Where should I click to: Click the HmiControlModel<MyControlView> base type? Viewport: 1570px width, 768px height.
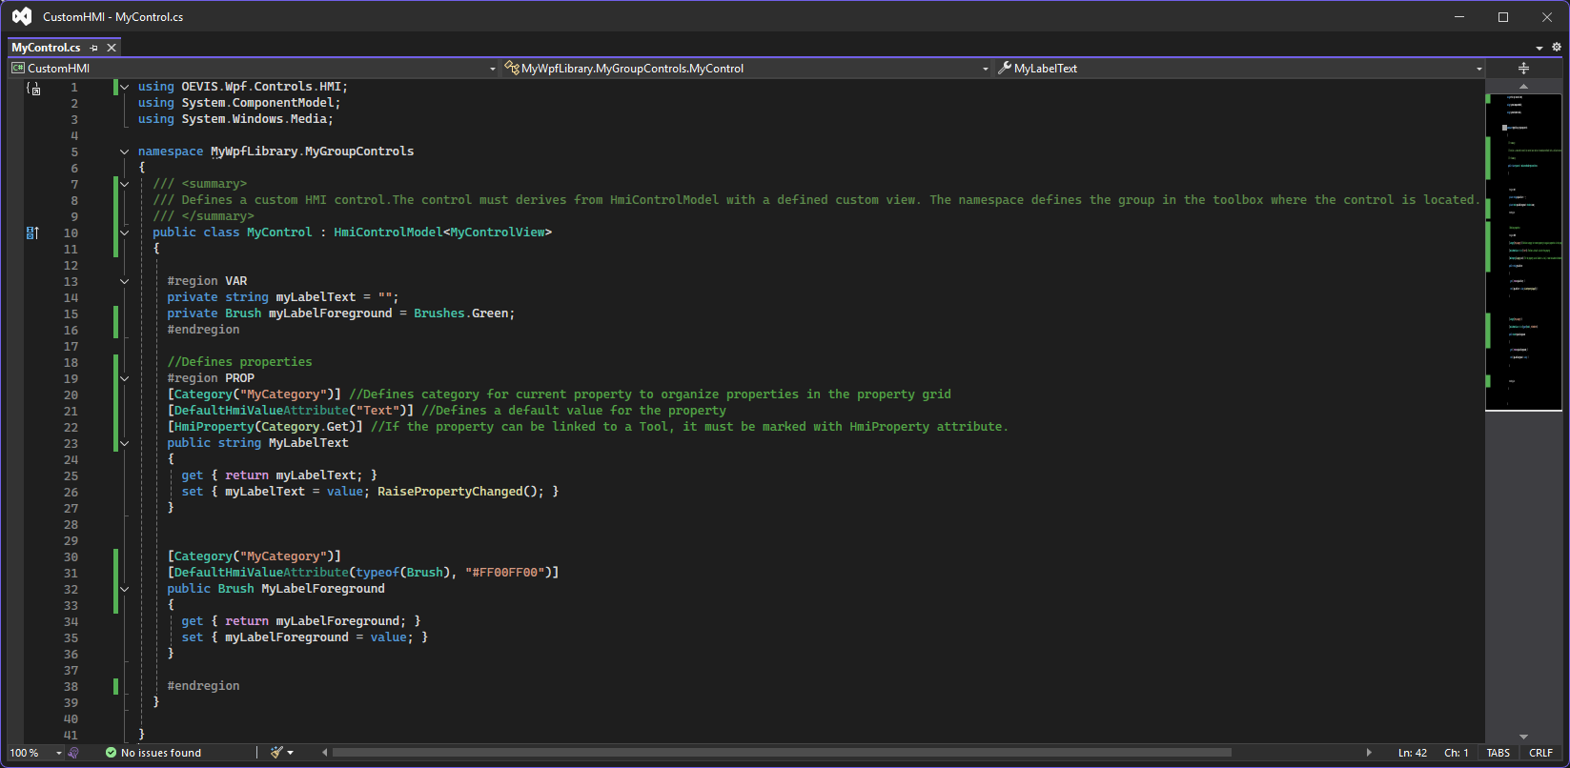pos(442,232)
